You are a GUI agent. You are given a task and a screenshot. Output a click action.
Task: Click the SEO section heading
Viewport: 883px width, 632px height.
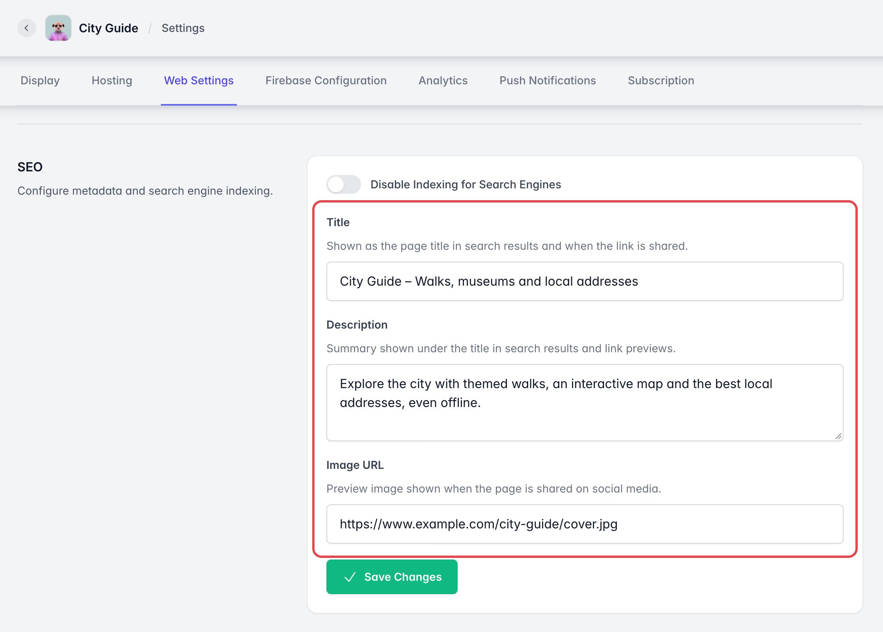click(x=30, y=167)
